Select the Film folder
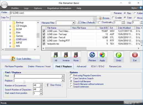 point(18,33)
